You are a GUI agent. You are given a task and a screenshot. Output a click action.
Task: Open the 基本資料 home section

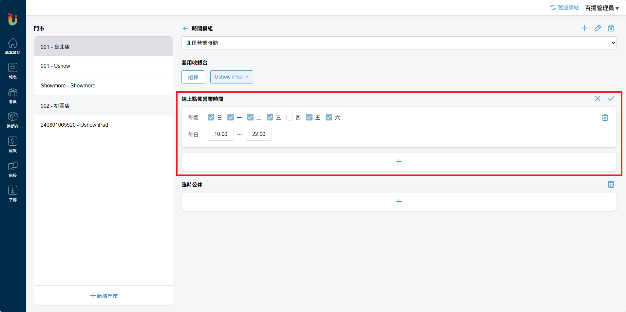coord(13,46)
